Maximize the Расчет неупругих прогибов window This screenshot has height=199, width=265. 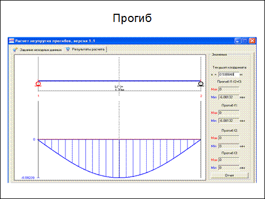245,41
